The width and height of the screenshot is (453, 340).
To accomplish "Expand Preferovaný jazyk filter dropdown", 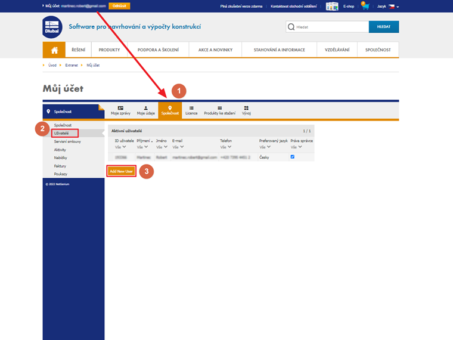I will pyautogui.click(x=269, y=147).
